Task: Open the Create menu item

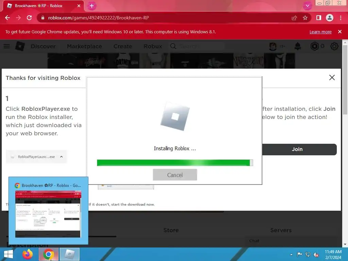Action: pos(123,46)
